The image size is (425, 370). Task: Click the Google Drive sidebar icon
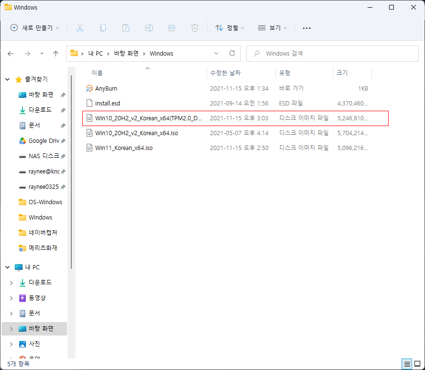(22, 141)
